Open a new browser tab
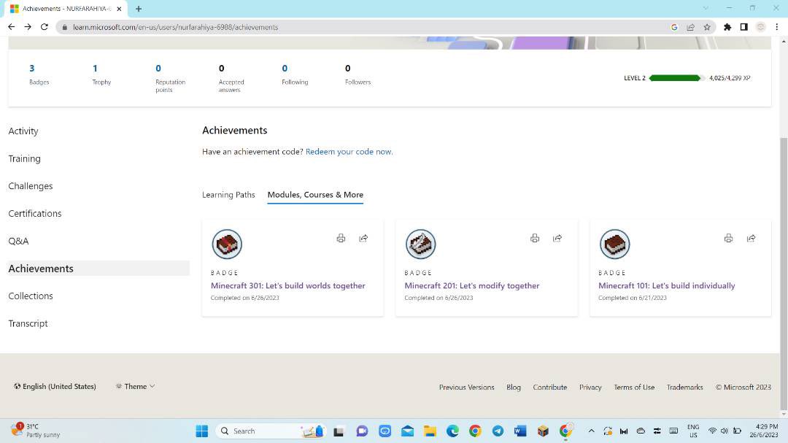Screen dimensions: 788x443 (138, 9)
